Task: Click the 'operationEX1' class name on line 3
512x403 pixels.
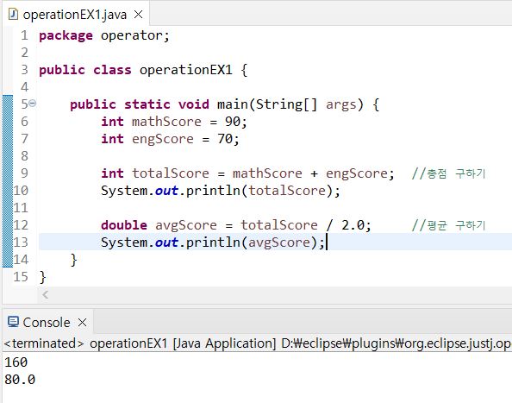Action: tap(186, 70)
